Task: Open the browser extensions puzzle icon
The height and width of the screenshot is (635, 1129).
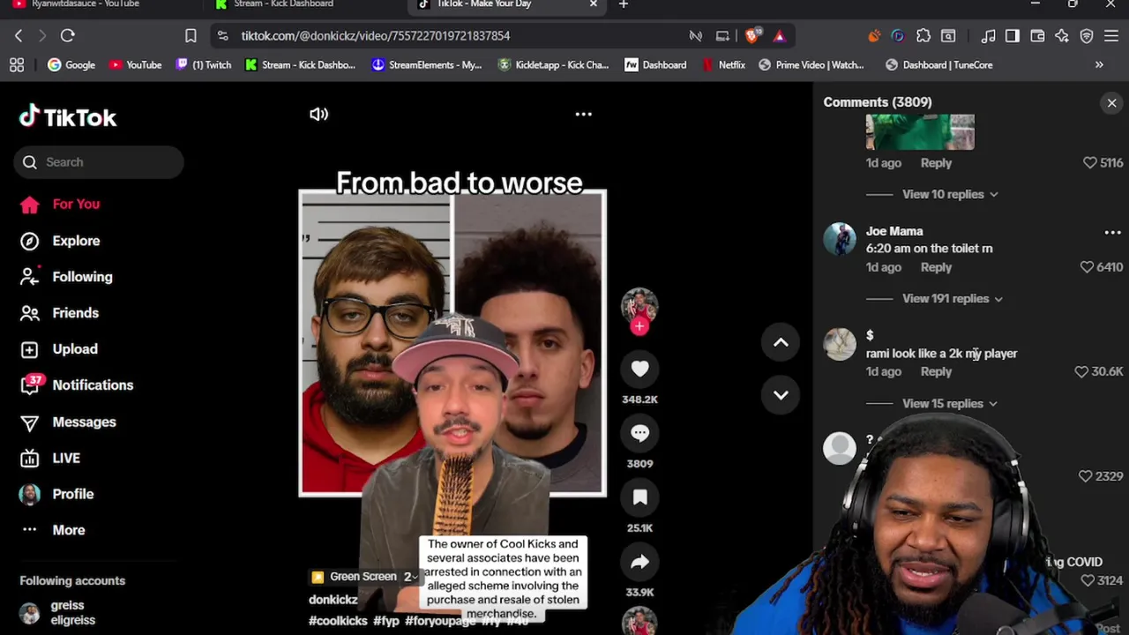Action: pyautogui.click(x=923, y=35)
